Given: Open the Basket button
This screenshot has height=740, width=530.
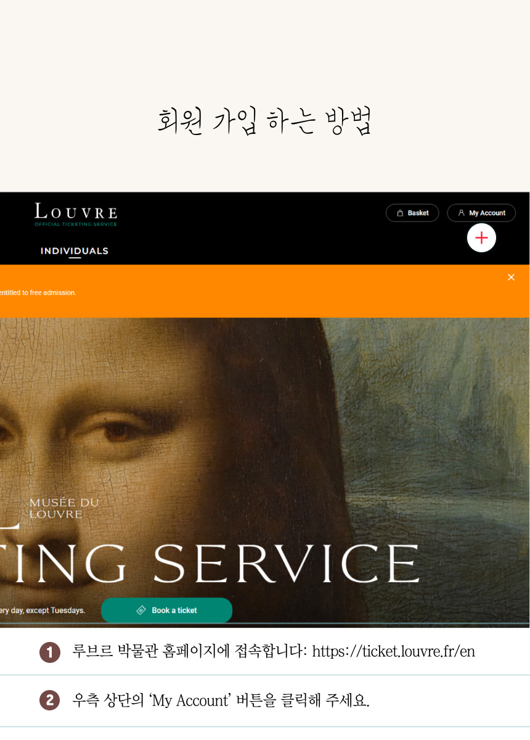Looking at the screenshot, I should point(412,213).
